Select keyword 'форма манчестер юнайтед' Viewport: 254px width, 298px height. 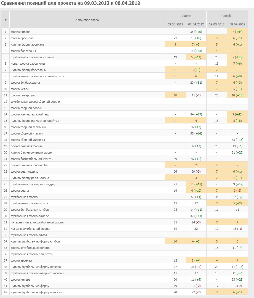(30, 114)
